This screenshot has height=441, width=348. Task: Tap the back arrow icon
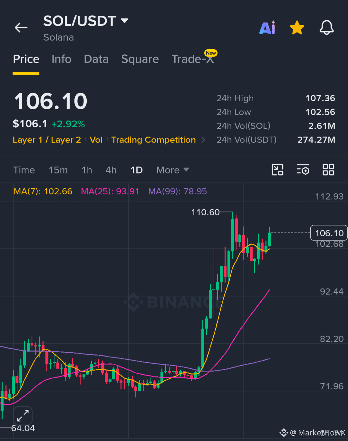tap(21, 28)
